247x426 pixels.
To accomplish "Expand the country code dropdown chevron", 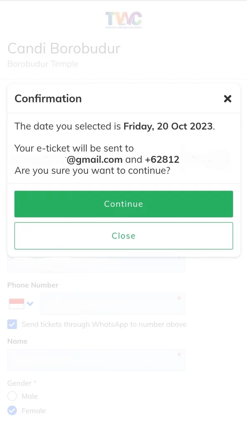I will pos(30,303).
